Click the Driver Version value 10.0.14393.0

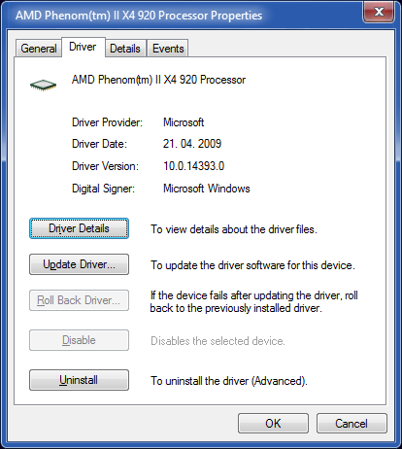coord(193,166)
